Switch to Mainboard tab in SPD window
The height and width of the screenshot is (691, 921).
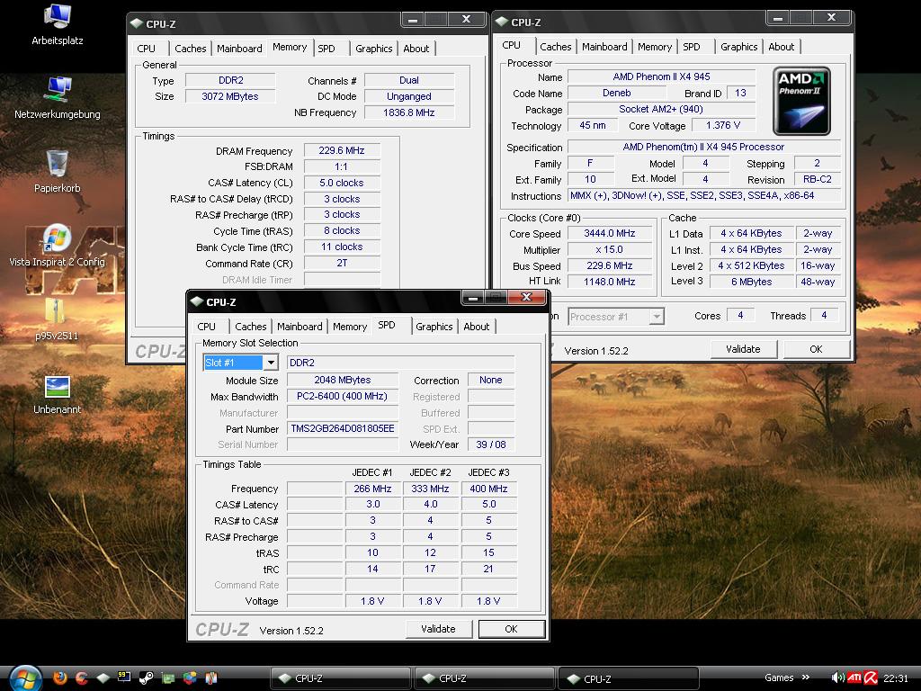(300, 327)
